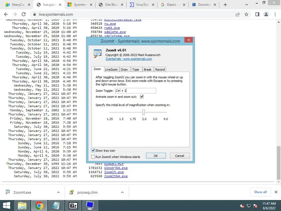Close the ManyCam tab
This screenshot has height=211, width=281.
pyautogui.click(x=29, y=5)
